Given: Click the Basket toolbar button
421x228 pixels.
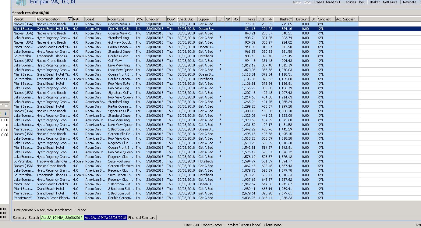Looking at the screenshot, I should 375,2.
